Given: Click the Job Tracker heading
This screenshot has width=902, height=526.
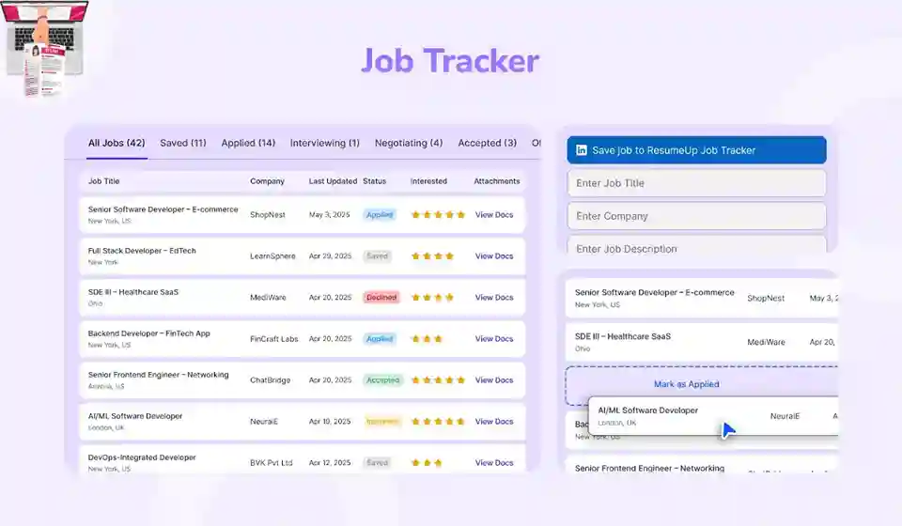Looking at the screenshot, I should click(x=450, y=60).
